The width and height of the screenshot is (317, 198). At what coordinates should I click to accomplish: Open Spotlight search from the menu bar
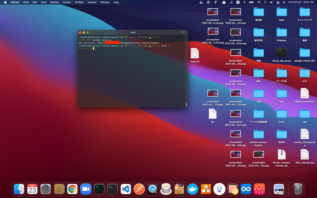tap(265, 2)
